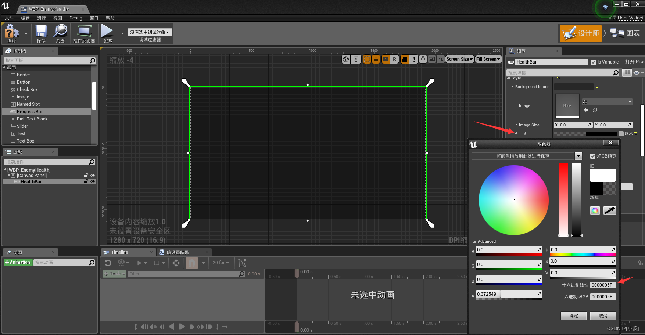Click the undo loop icon in the timeline toolbar
This screenshot has height=335, width=645.
coord(108,263)
